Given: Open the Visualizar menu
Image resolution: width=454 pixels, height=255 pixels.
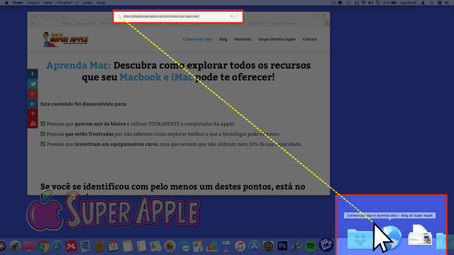Looking at the screenshot, I should (65, 3).
